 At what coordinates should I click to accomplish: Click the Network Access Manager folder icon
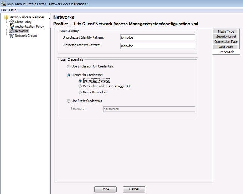pos(6,17)
